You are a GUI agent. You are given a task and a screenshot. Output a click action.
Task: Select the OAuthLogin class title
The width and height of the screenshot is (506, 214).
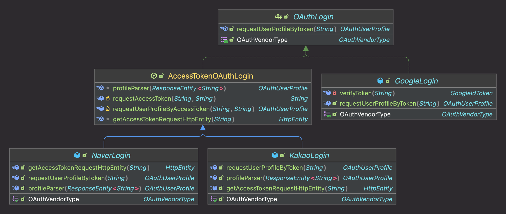coord(313,17)
